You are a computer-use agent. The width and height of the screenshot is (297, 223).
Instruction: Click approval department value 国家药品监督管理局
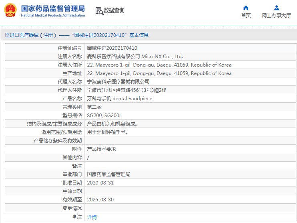pyautogui.click(x=108, y=174)
